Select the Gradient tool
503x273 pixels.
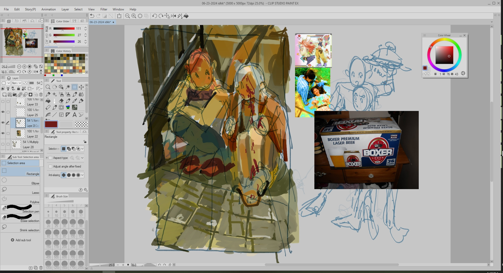tap(48, 115)
